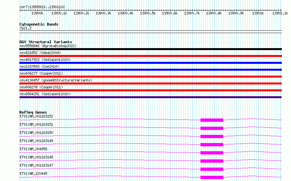The width and height of the screenshot is (291, 181).
Task: Select the exon block of ETV1|NM_001163150
Action: point(212,136)
